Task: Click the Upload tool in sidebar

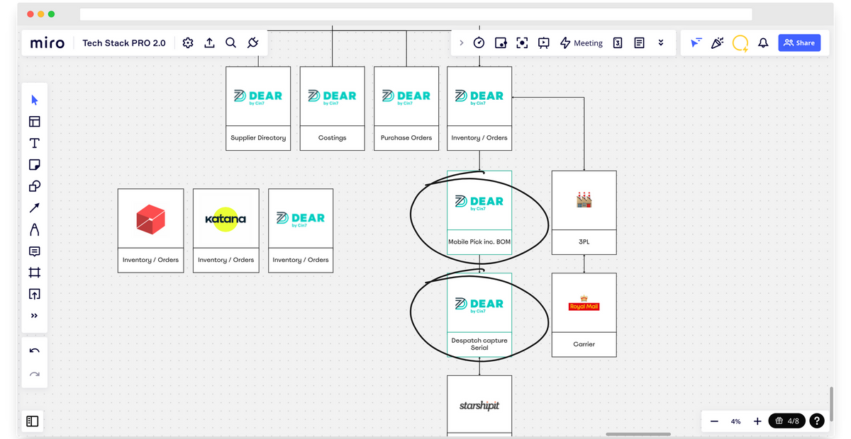Action: click(34, 294)
